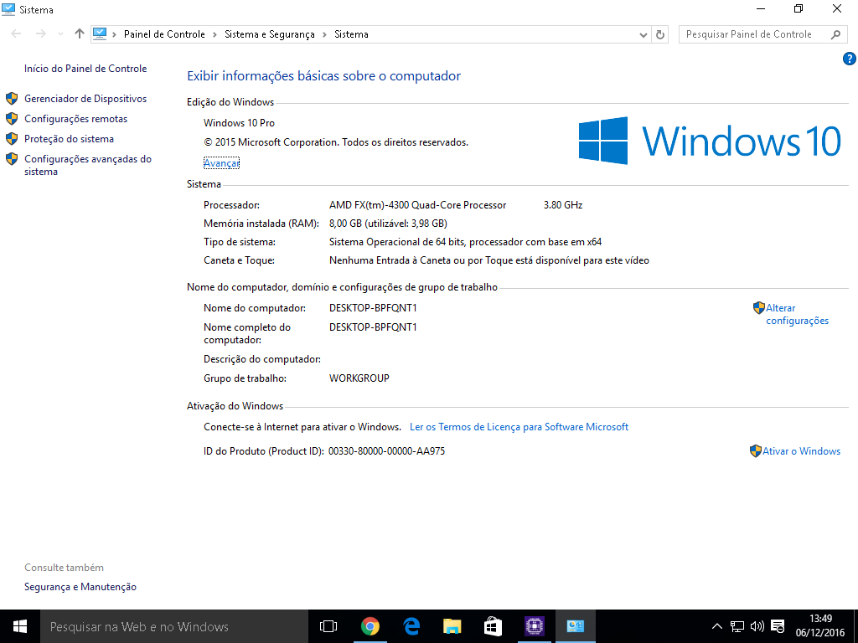
Task: Open the Action Center notification icon
Action: pyautogui.click(x=778, y=626)
